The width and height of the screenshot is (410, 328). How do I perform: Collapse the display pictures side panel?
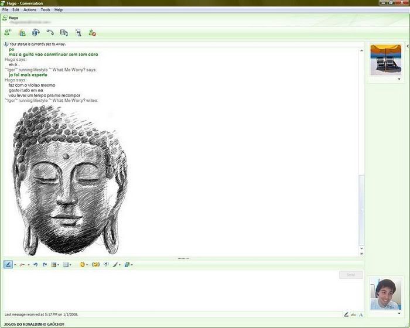click(408, 46)
